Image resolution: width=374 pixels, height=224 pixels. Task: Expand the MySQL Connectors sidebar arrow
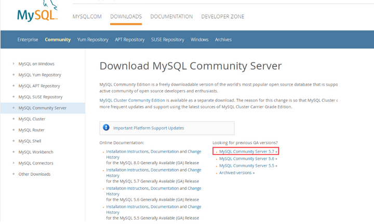pos(14,163)
